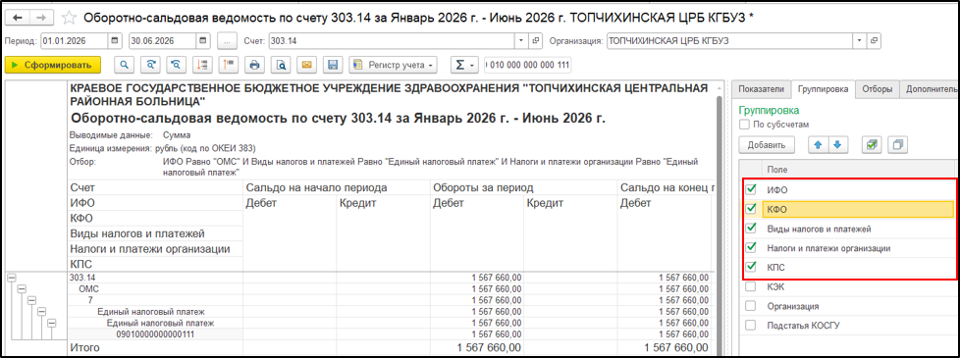Viewport: 960px width, 358px height.
Task: Click the sum value field next to Σ
Action: coord(529,65)
